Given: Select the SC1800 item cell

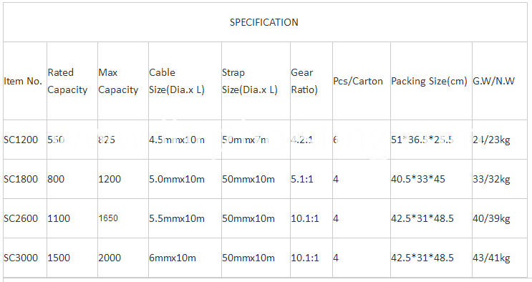Looking at the screenshot, I should coord(21,179).
